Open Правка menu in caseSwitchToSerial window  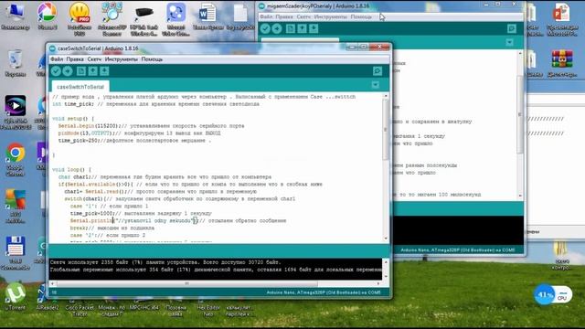point(75,59)
